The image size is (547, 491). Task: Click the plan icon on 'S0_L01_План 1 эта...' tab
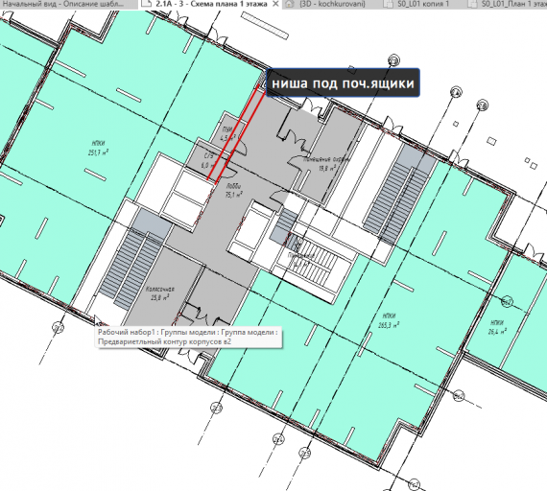point(472,4)
